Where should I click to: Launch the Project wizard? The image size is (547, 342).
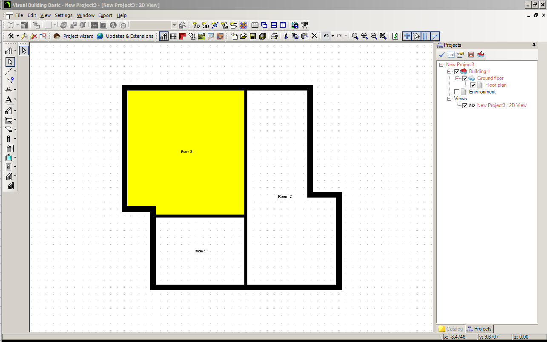pyautogui.click(x=74, y=36)
